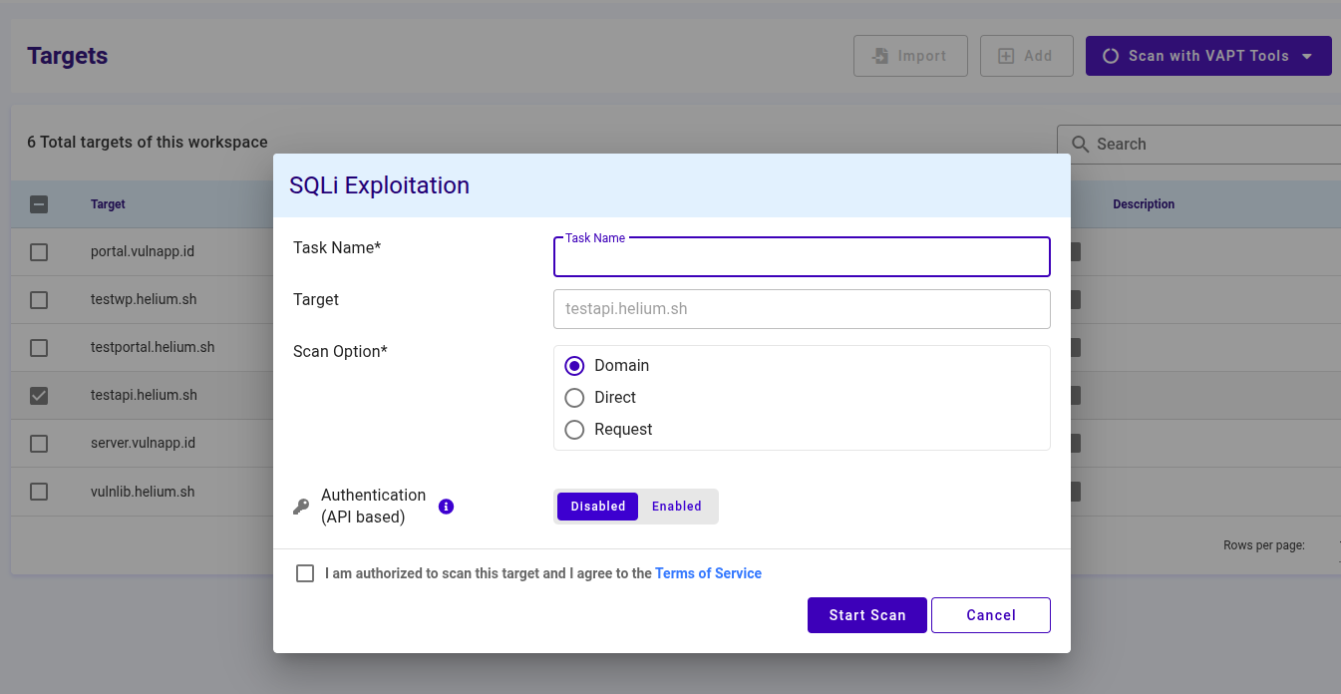Click the Task Name input field
1341x694 pixels.
click(801, 256)
